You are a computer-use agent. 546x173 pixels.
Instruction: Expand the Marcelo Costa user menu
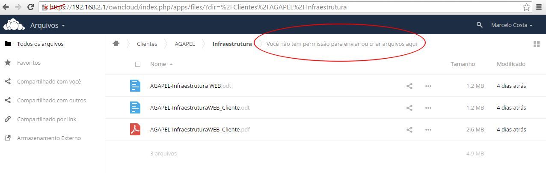pos(512,25)
